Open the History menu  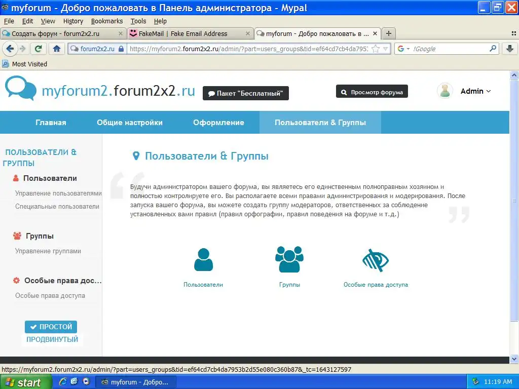click(x=73, y=21)
